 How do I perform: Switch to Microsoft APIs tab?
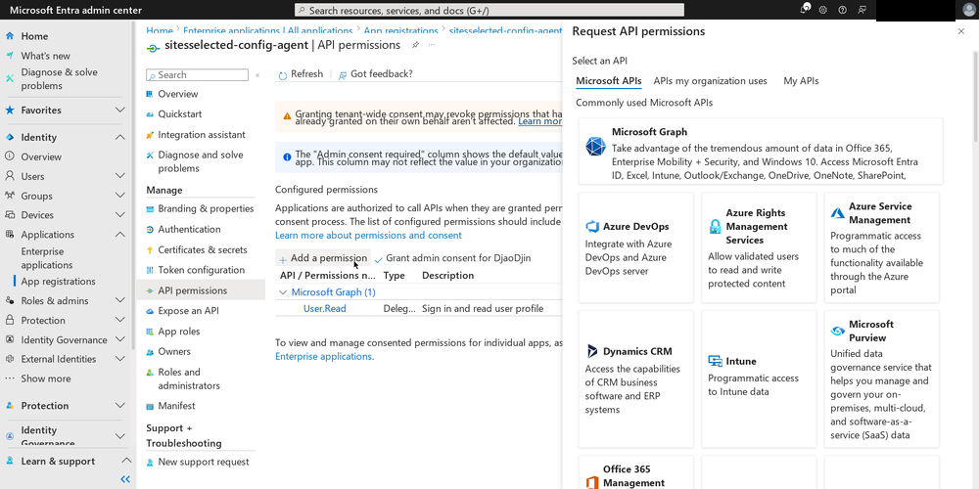[x=608, y=81]
